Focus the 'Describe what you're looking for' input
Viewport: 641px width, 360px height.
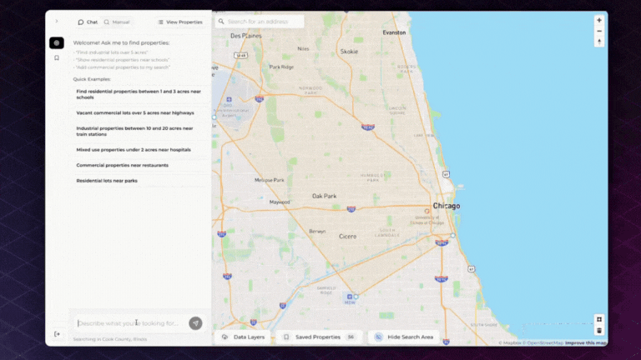[x=130, y=323]
